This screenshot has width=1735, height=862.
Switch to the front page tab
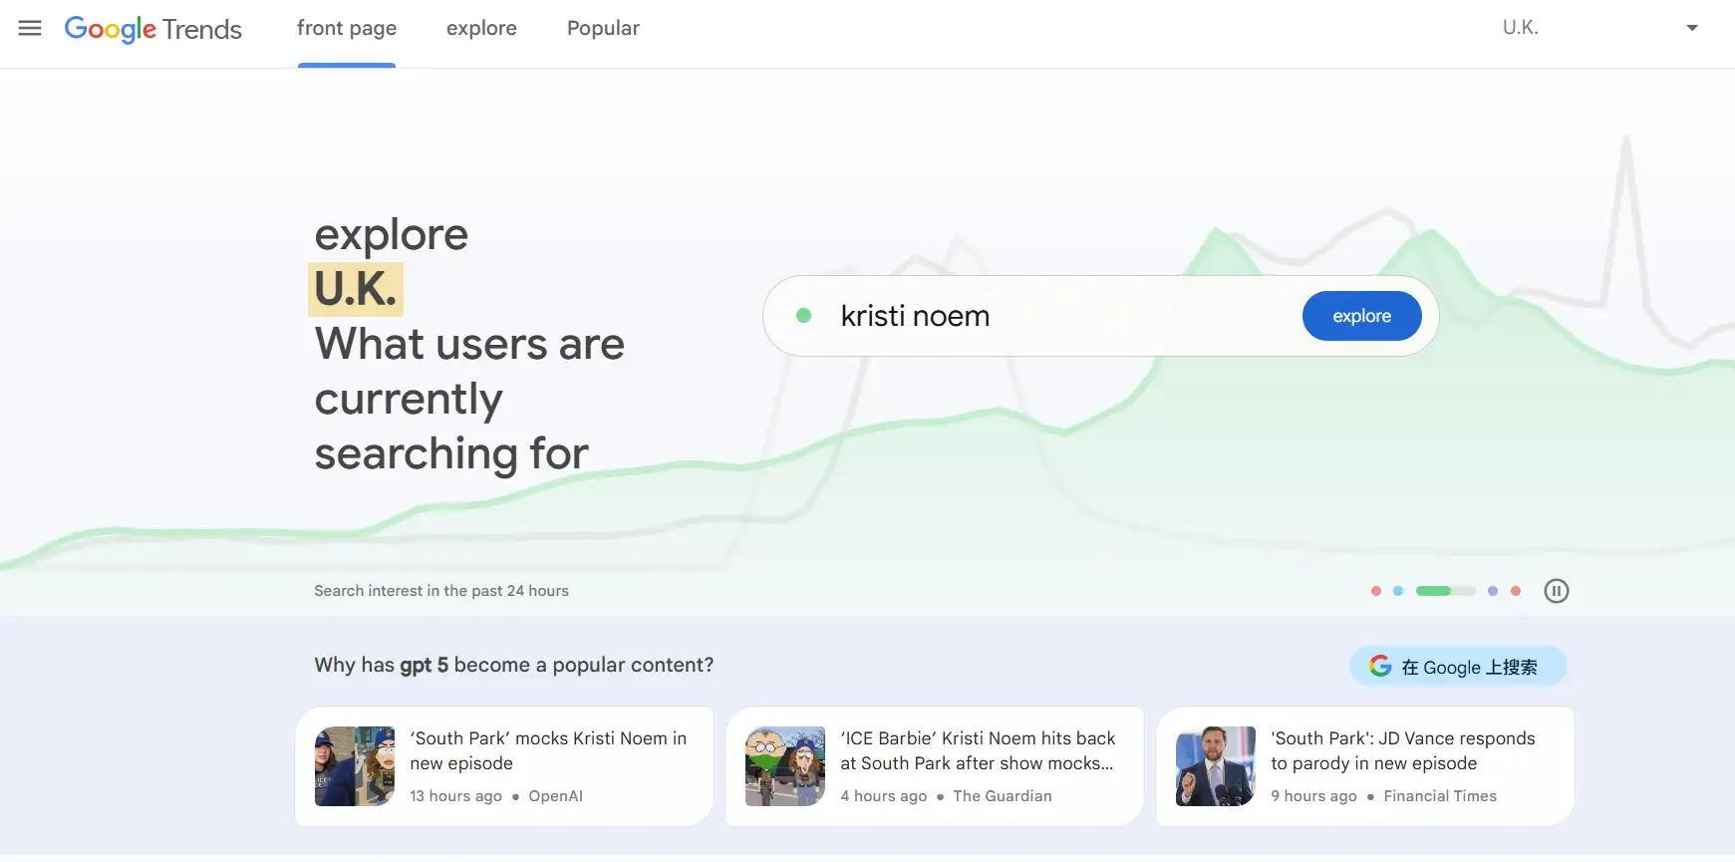(x=347, y=28)
